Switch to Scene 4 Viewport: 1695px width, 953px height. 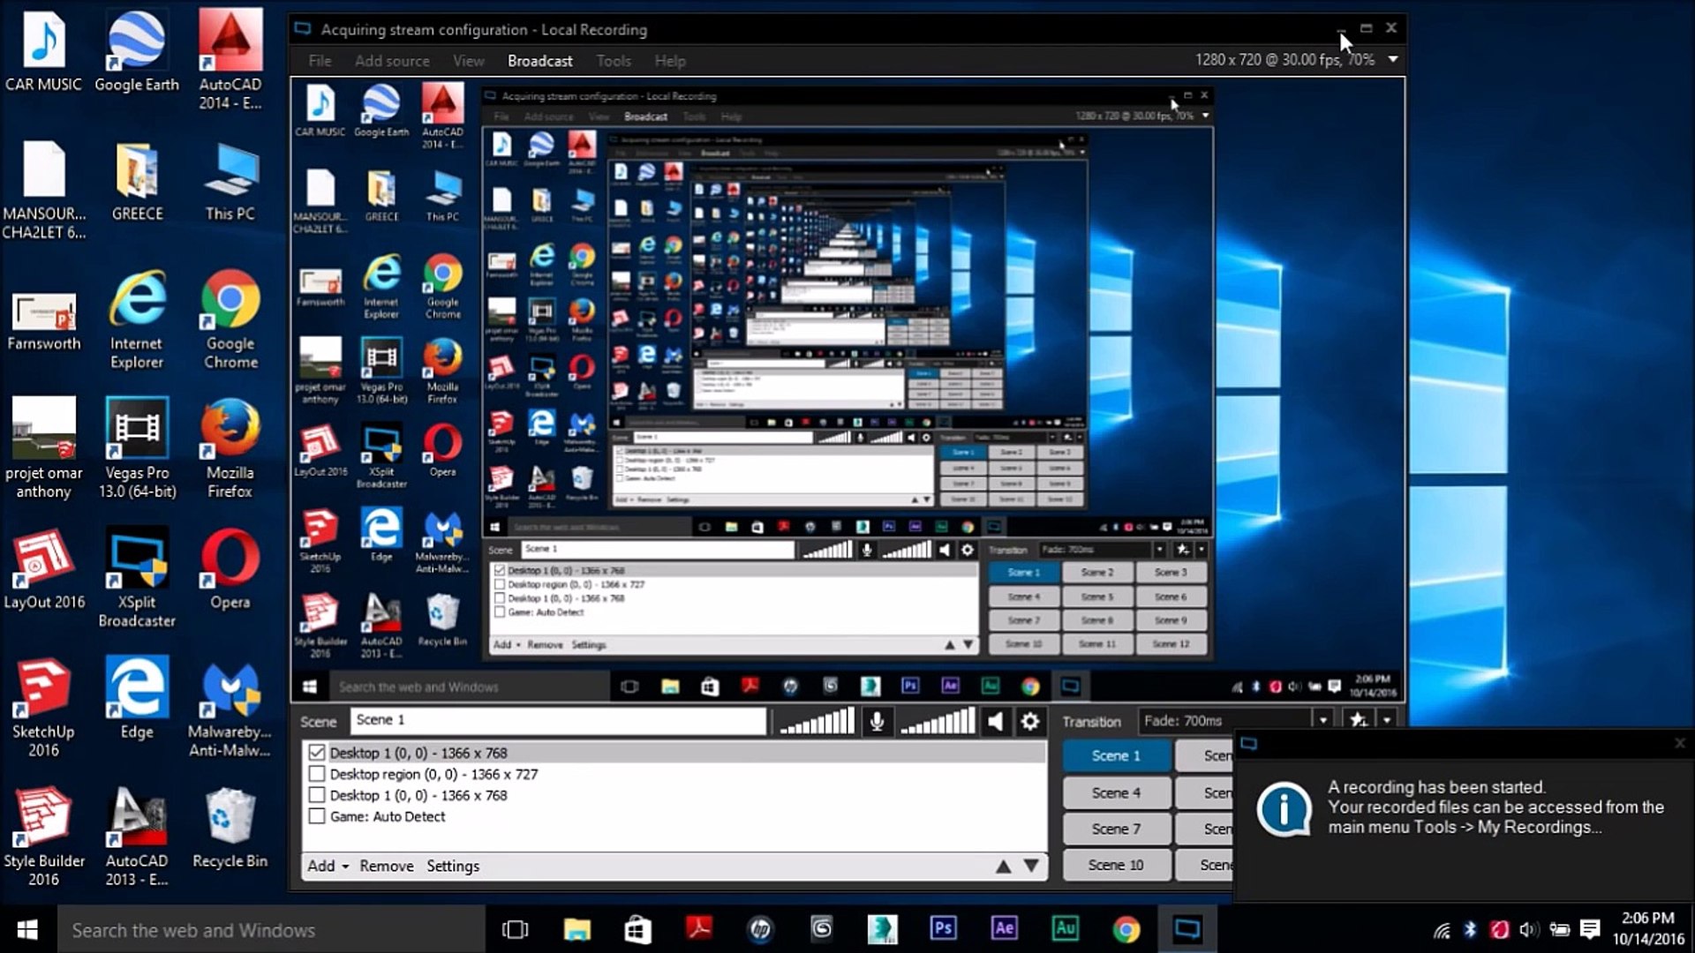tap(1116, 792)
